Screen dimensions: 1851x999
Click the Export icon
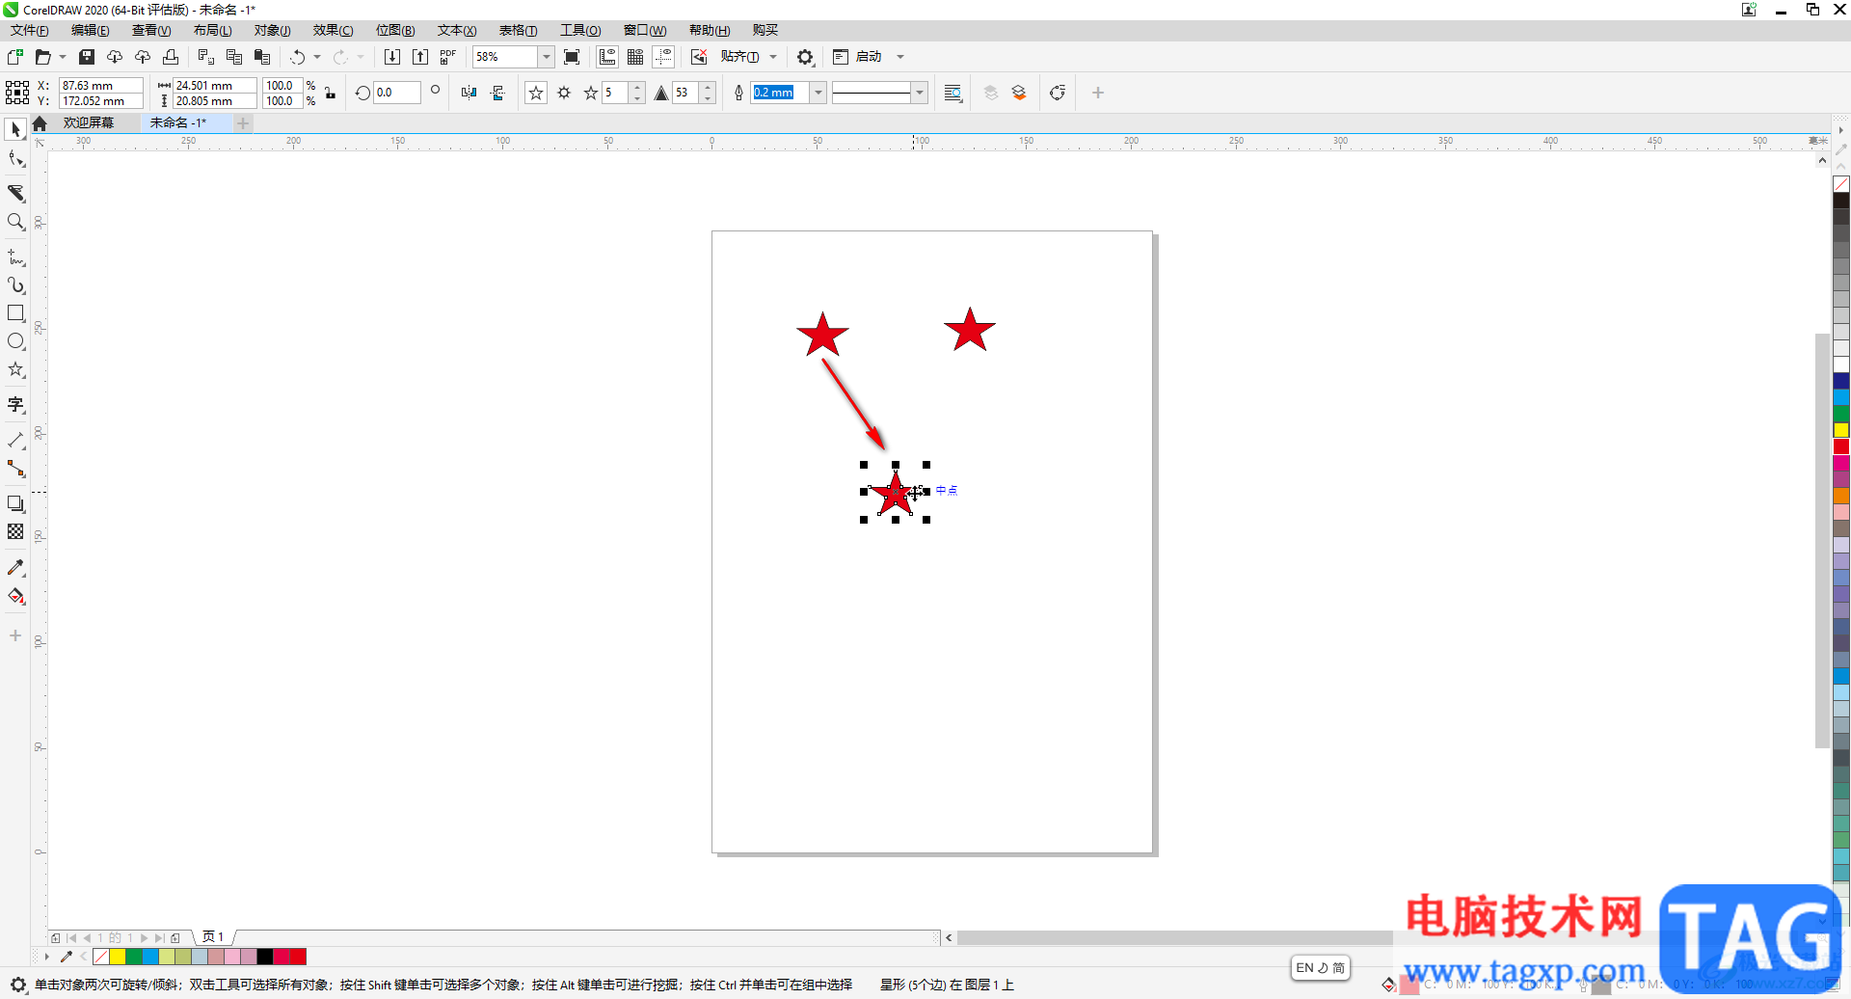(420, 57)
